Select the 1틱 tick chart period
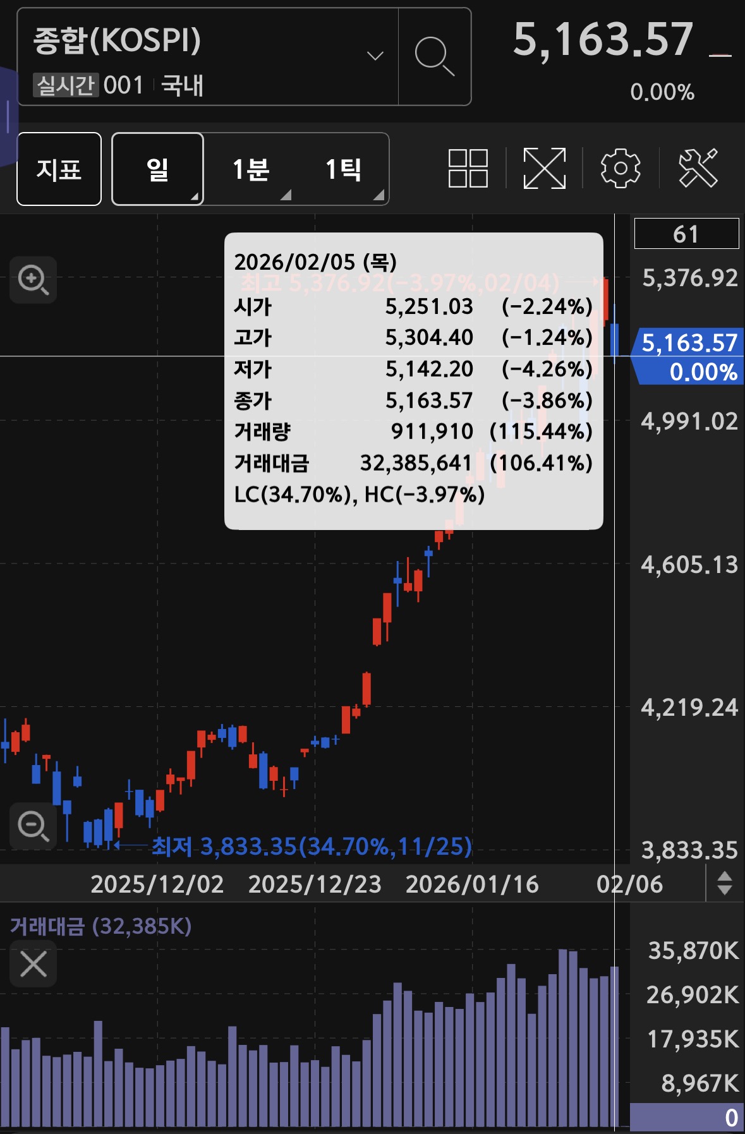 click(343, 169)
